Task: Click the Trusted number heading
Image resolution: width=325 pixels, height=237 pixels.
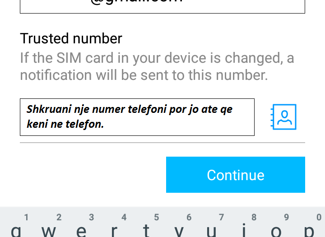Action: pyautogui.click(x=71, y=38)
